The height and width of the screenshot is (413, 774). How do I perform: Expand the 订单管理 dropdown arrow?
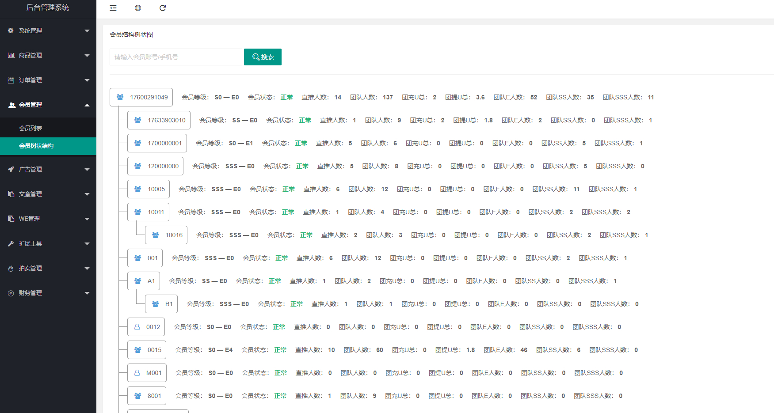[x=87, y=80]
